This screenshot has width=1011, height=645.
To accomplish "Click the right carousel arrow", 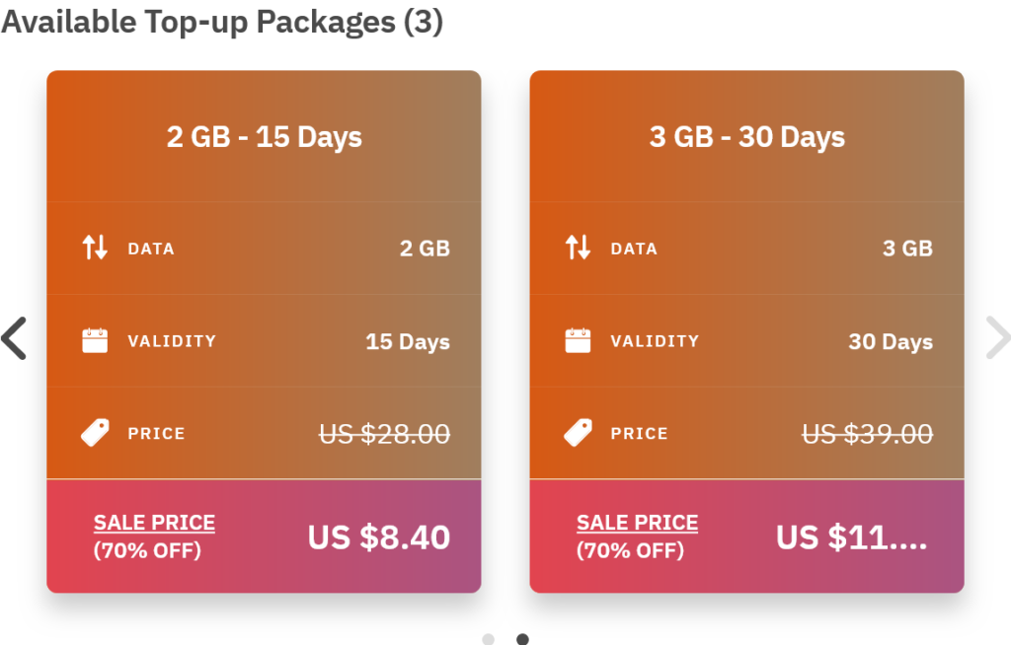I will (997, 338).
